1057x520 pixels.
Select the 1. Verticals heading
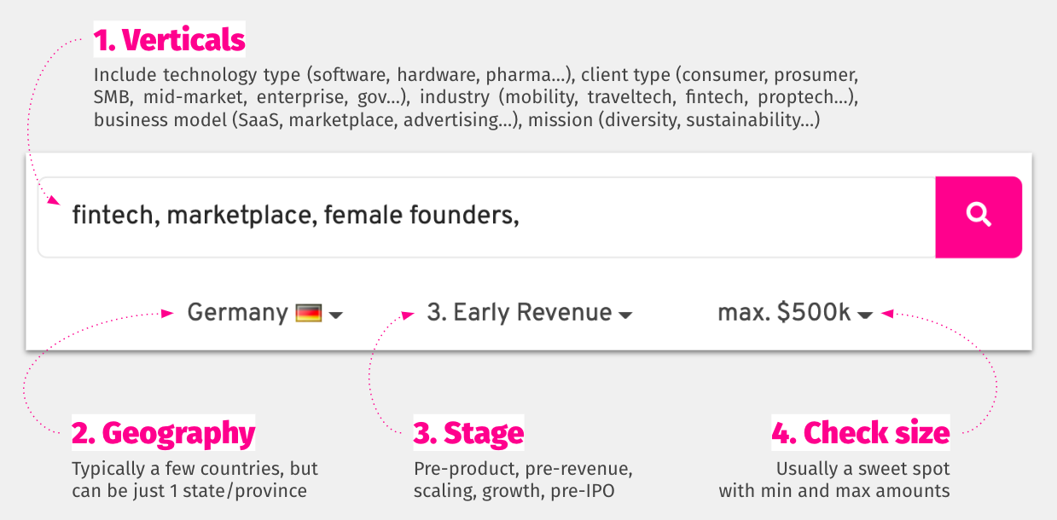(169, 40)
